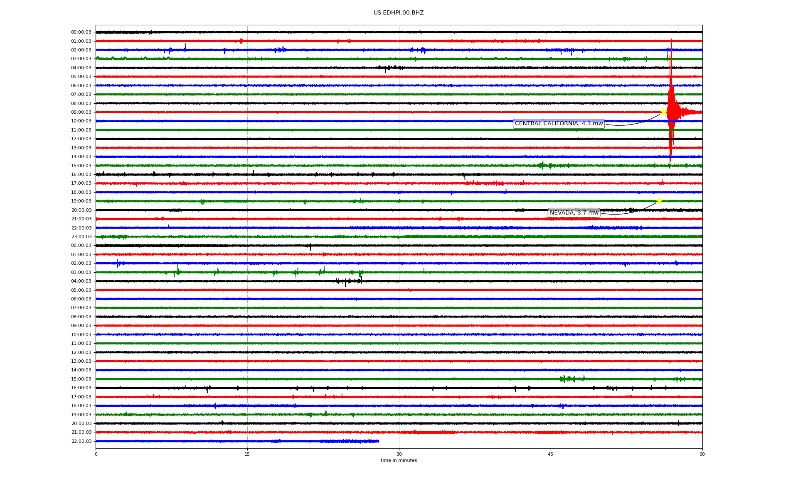This screenshot has height=498, width=798.
Task: Click the 30 tick on the time axis
Action: tap(399, 454)
